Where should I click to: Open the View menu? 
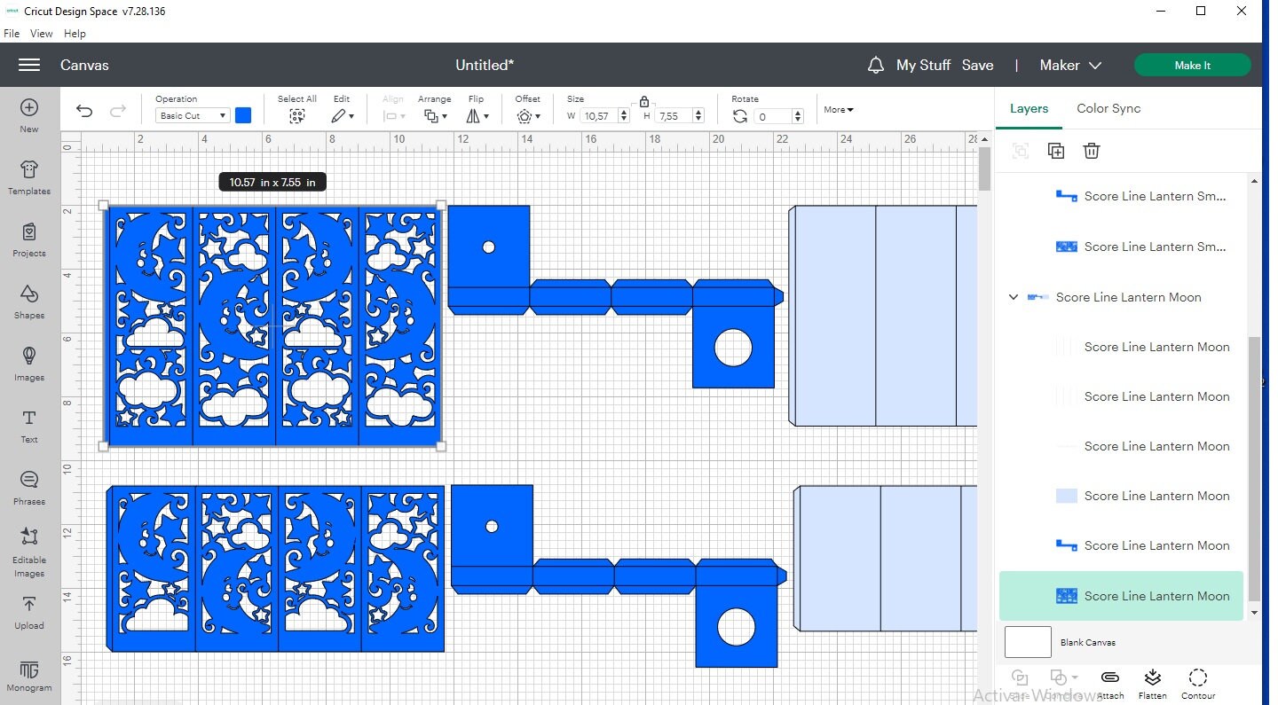42,34
